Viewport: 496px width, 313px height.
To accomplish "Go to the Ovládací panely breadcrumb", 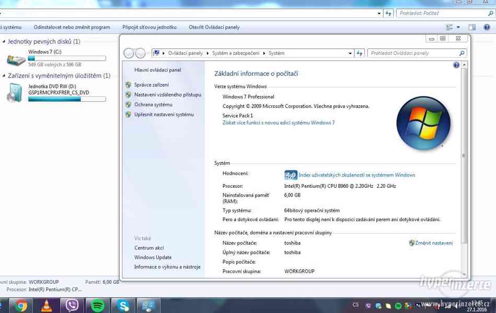I will click(x=186, y=53).
